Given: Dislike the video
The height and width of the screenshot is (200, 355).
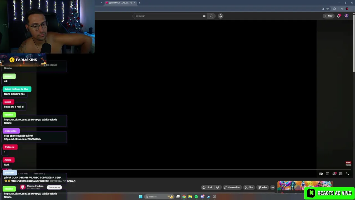Looking at the screenshot, I should click(218, 187).
